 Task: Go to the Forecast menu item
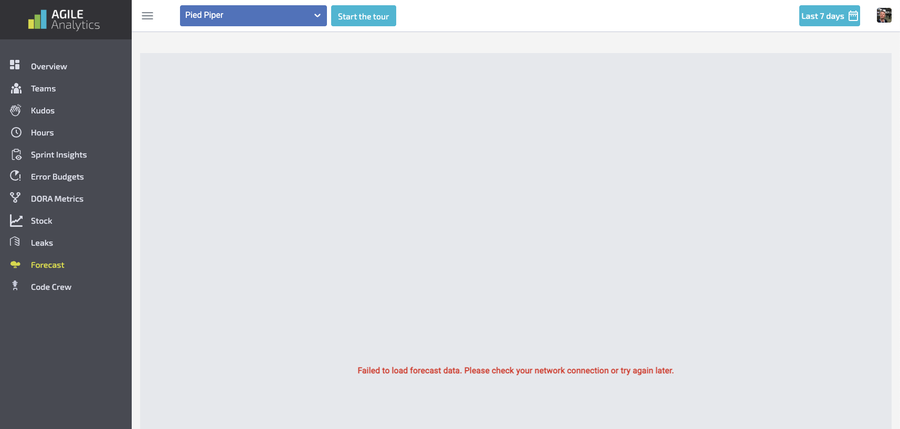[x=47, y=265]
